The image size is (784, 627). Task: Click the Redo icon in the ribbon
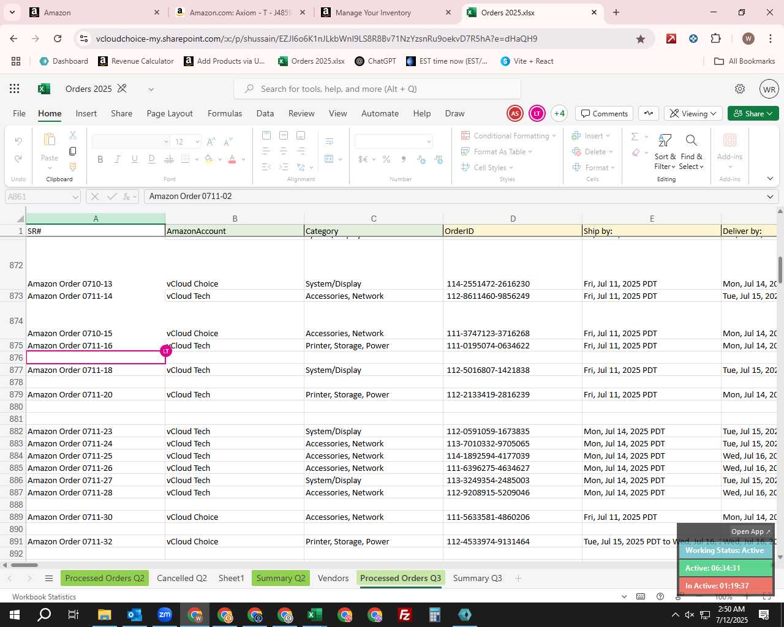tap(18, 159)
